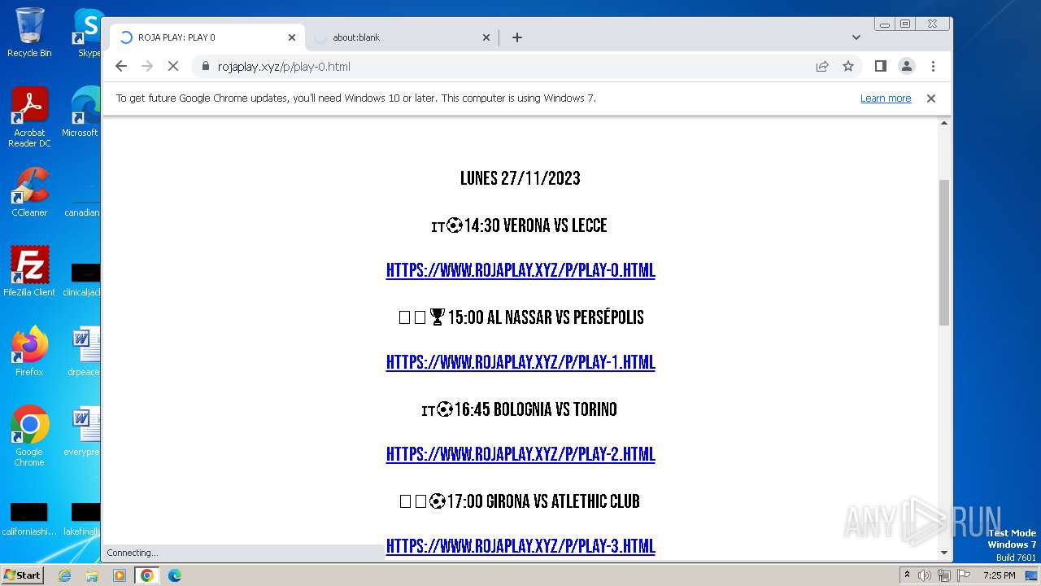Switch to about:blank tab
Screen dimensions: 1041x586
402,37
